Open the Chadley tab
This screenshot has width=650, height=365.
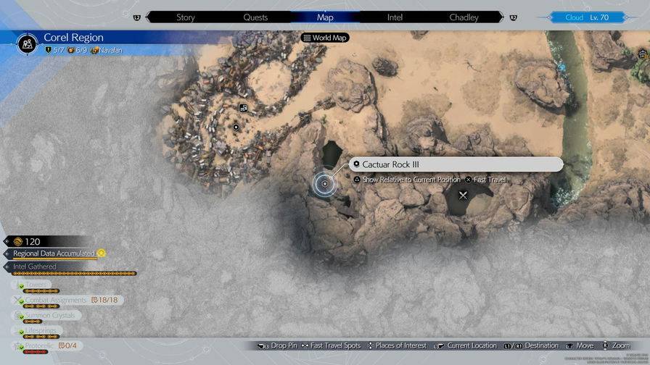[x=464, y=17]
